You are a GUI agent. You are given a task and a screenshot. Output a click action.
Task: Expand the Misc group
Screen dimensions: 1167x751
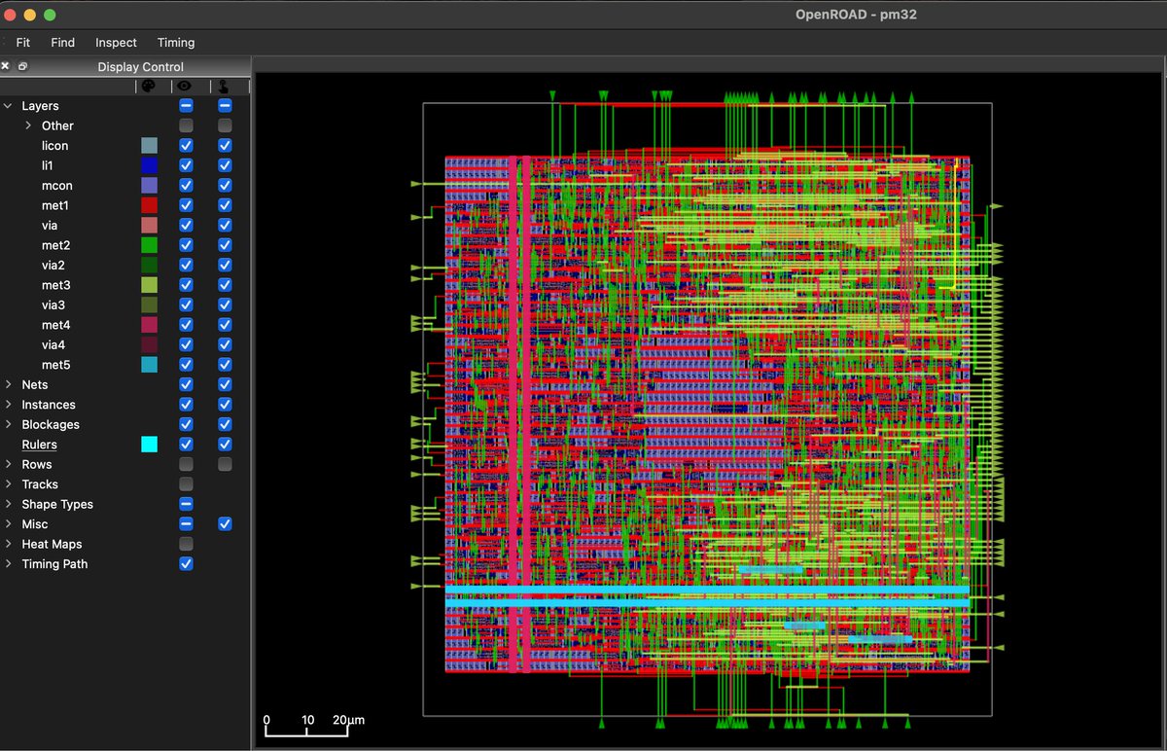click(x=9, y=524)
